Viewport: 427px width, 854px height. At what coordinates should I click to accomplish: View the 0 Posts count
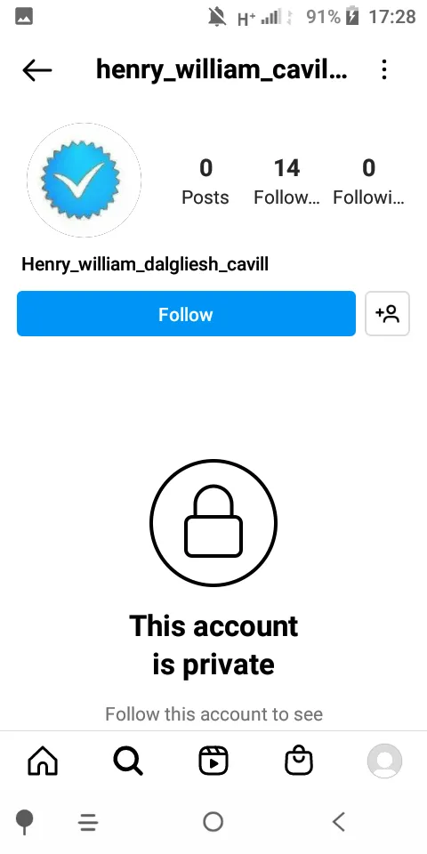point(205,181)
